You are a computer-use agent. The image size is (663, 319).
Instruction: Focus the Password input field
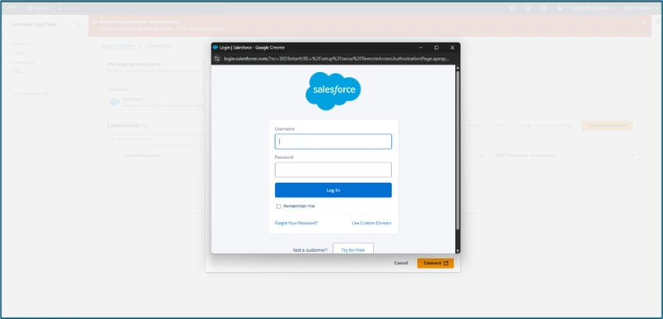point(333,170)
